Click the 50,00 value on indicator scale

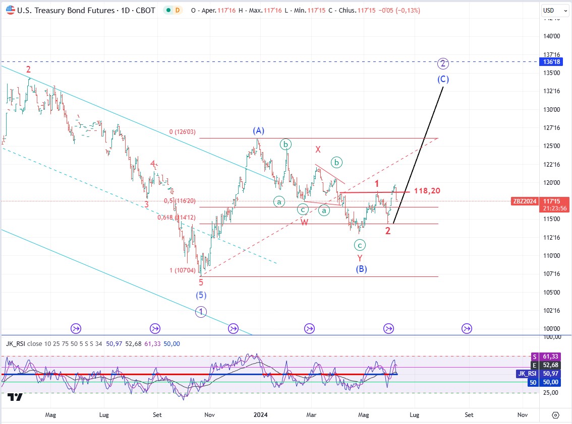pos(550,382)
